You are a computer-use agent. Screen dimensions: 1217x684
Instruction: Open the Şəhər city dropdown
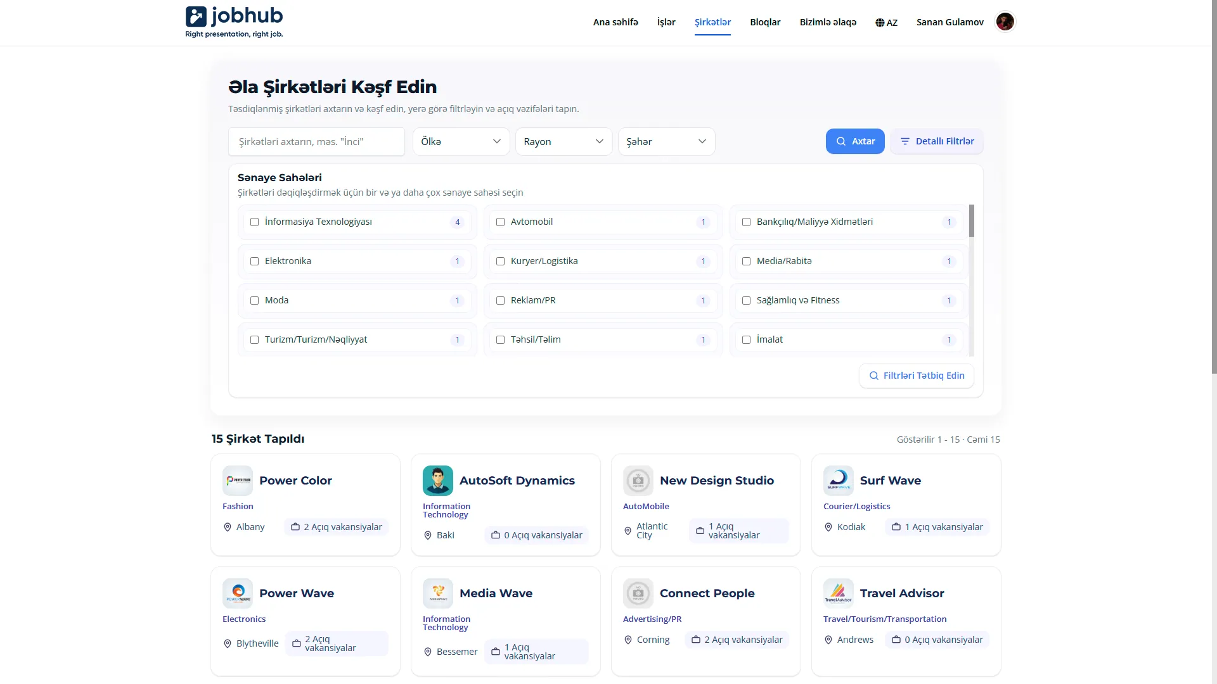tap(666, 142)
